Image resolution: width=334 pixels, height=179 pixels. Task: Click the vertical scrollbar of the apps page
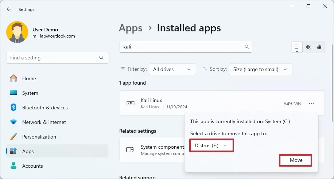click(x=332, y=83)
